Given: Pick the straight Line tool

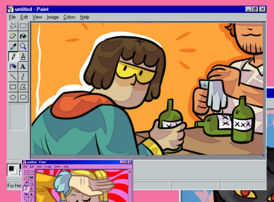Looking at the screenshot, I should tap(13, 76).
